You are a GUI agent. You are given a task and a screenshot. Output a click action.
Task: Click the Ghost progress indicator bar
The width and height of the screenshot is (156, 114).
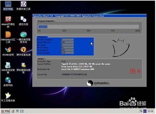tap(88, 27)
